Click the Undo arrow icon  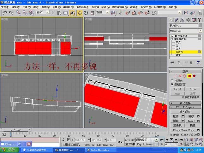pos(5,13)
